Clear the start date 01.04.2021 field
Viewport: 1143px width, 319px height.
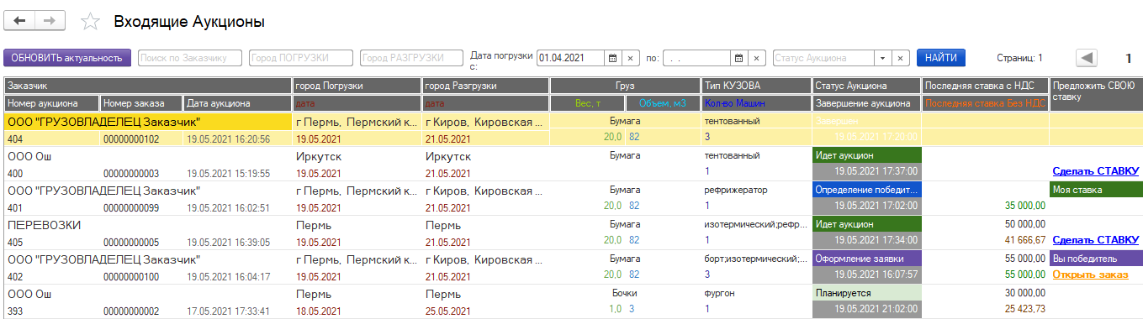[x=631, y=58]
